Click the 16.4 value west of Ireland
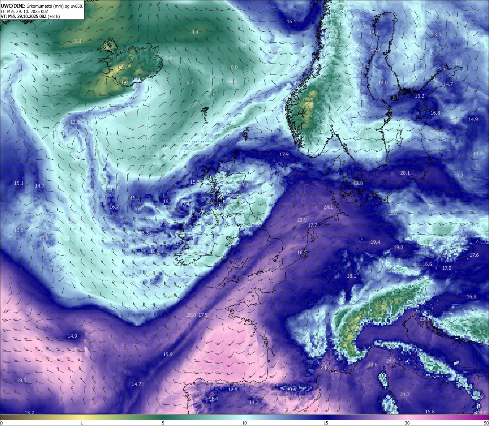 154,251
